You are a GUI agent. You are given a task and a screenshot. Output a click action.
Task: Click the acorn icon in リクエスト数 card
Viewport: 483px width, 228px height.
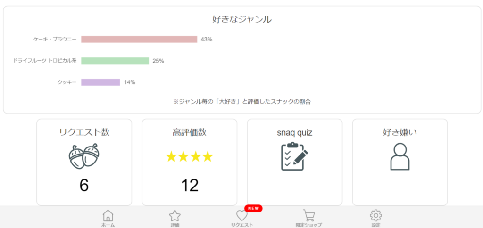point(84,156)
